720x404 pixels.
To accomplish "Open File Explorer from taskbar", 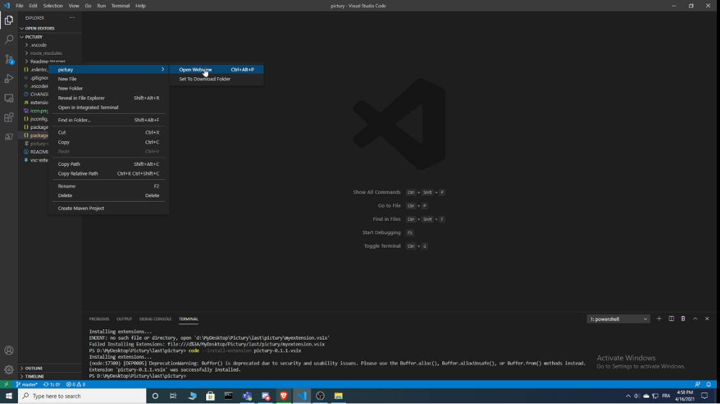I will coord(338,396).
